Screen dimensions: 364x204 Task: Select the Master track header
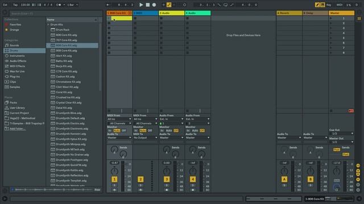[x=341, y=13]
